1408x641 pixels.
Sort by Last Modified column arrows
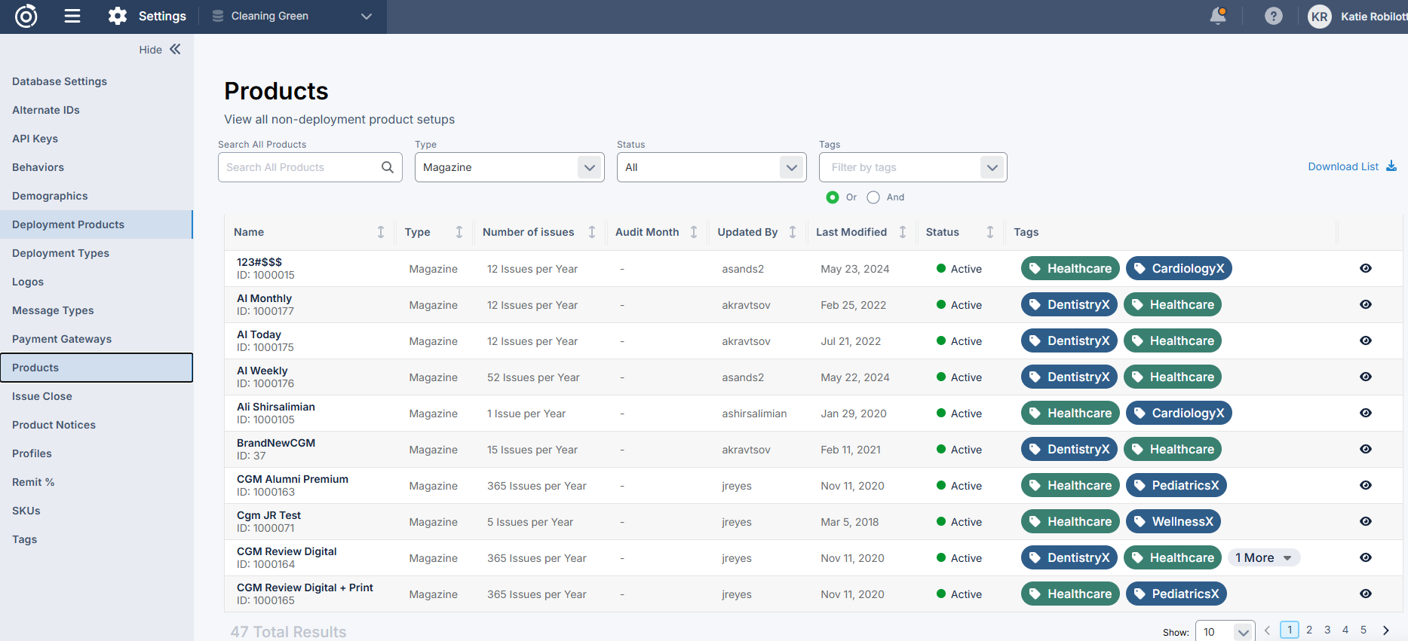coord(903,232)
